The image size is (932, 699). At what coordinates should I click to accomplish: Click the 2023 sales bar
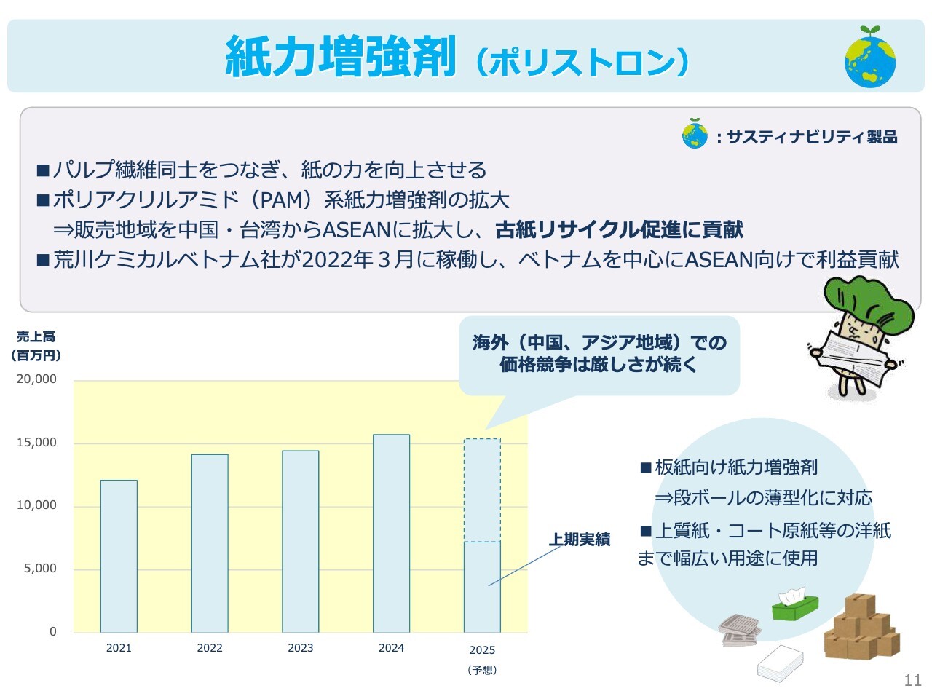(x=300, y=541)
